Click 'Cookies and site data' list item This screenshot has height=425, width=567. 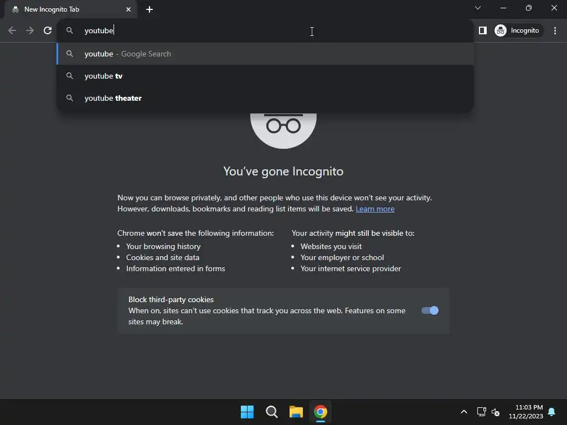(163, 257)
